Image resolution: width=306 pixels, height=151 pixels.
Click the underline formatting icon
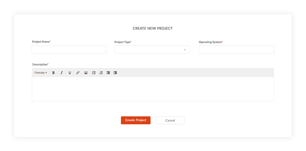click(70, 73)
